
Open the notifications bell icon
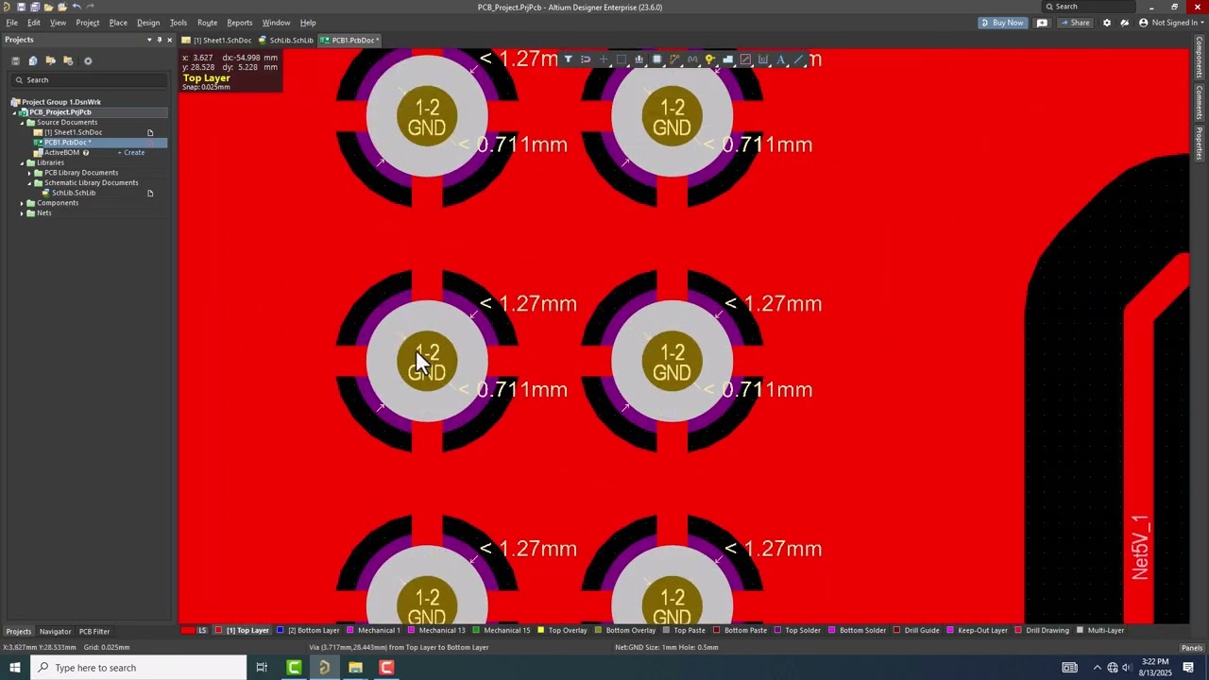1125,23
